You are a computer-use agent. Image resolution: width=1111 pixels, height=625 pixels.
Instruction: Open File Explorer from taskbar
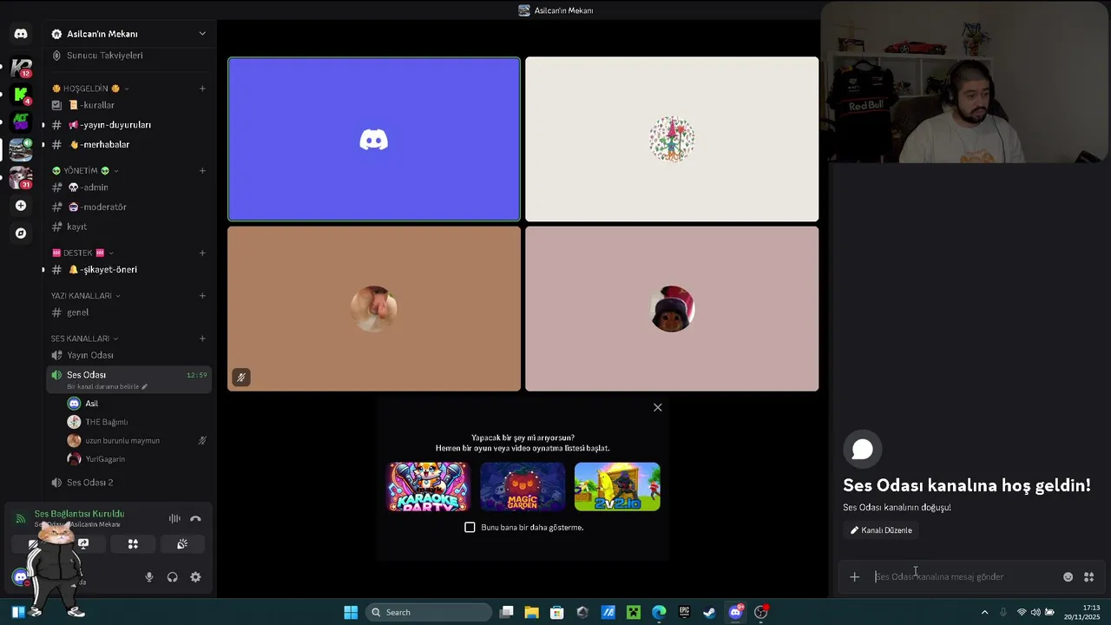(x=532, y=613)
